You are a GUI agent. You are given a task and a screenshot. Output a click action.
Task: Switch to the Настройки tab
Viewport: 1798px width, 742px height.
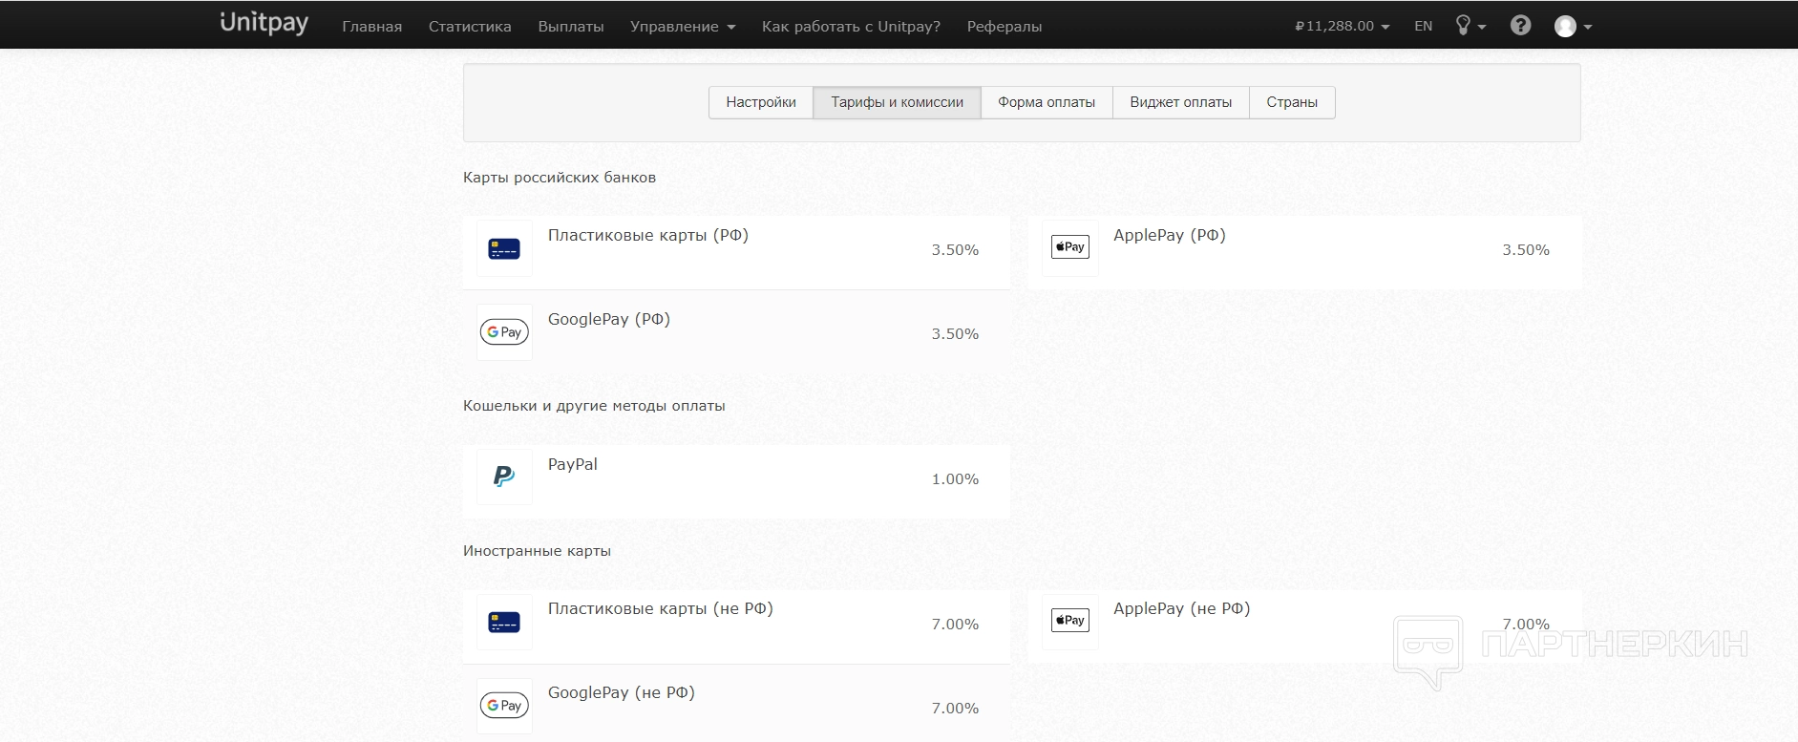[x=761, y=102]
